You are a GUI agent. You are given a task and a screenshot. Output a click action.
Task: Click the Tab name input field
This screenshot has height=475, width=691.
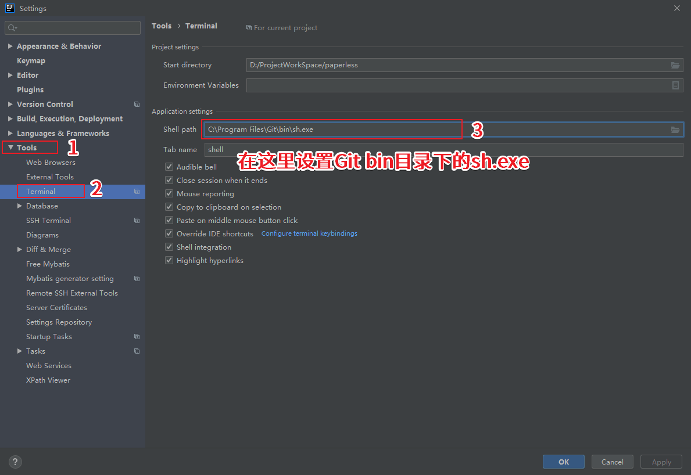click(443, 150)
